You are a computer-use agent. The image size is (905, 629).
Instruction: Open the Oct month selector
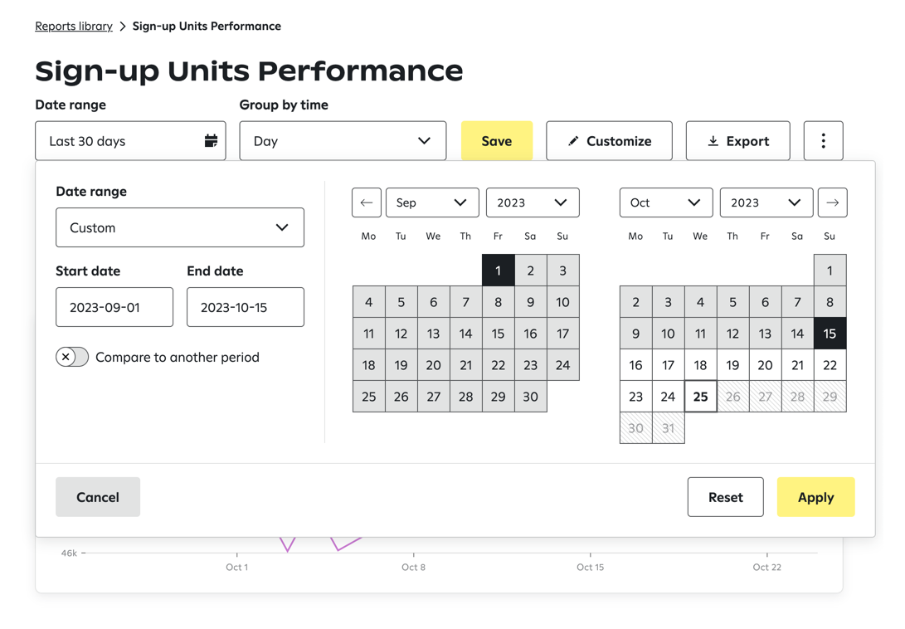pyautogui.click(x=665, y=202)
